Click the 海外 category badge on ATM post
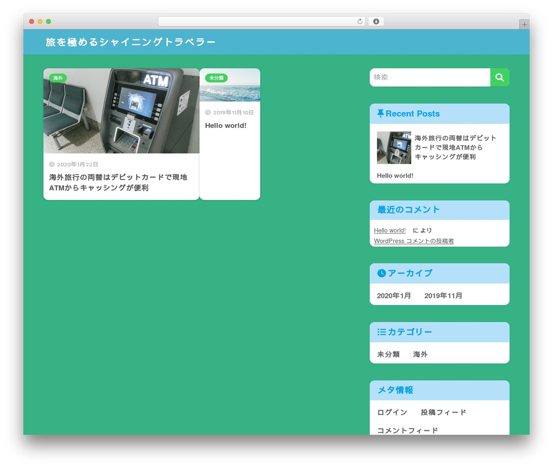The width and height of the screenshot is (553, 468). pos(58,78)
